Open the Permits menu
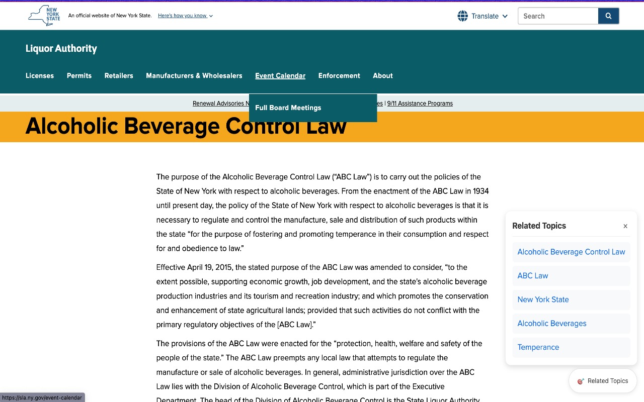 (79, 75)
